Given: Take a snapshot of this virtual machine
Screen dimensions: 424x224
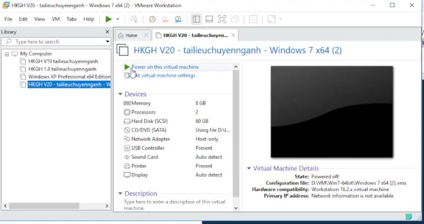Looking at the screenshot, I should click(x=153, y=19).
